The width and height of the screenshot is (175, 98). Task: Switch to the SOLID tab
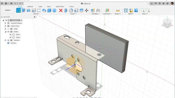click(x=20, y=7)
